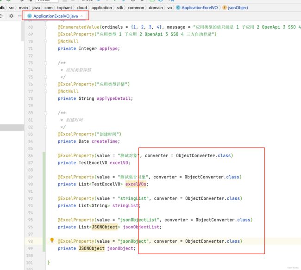
Task: Click the 'excelVO' field on line 87
Action: coord(119,163)
